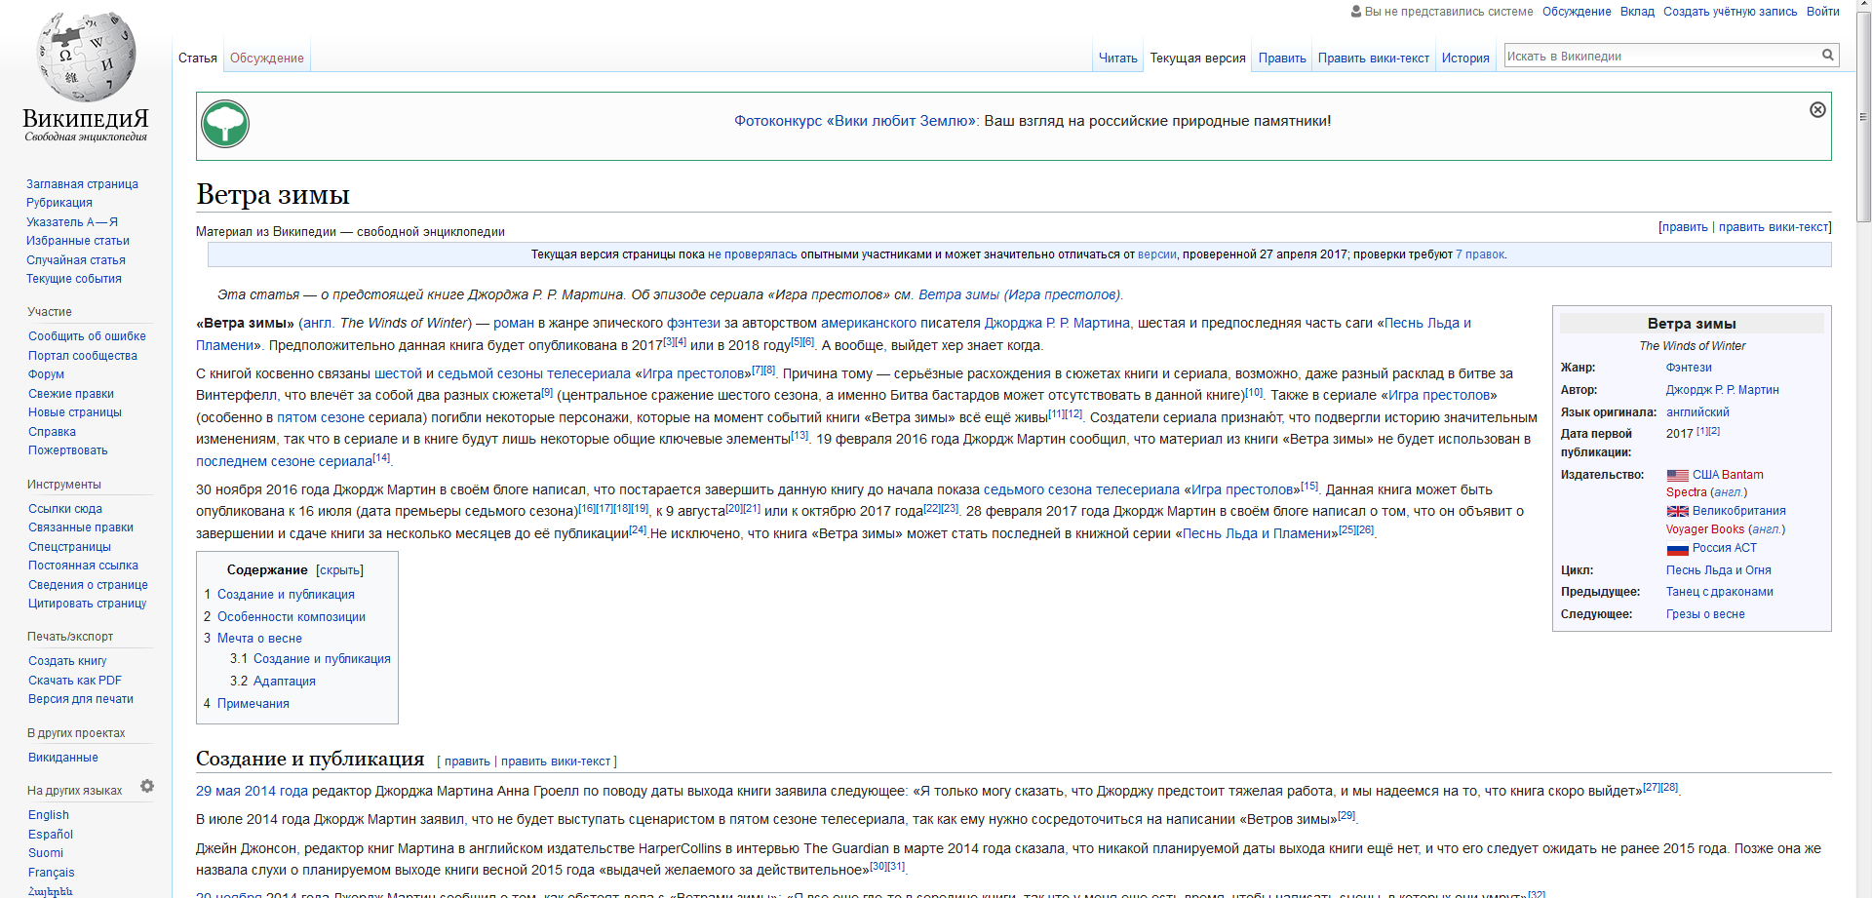Image resolution: width=1872 pixels, height=898 pixels.
Task: Open Избранные статьи link
Action: 78,241
